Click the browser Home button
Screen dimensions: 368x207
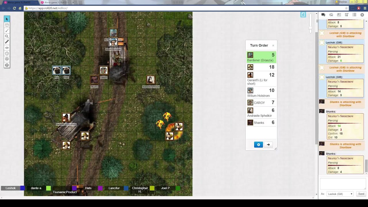[20, 8]
